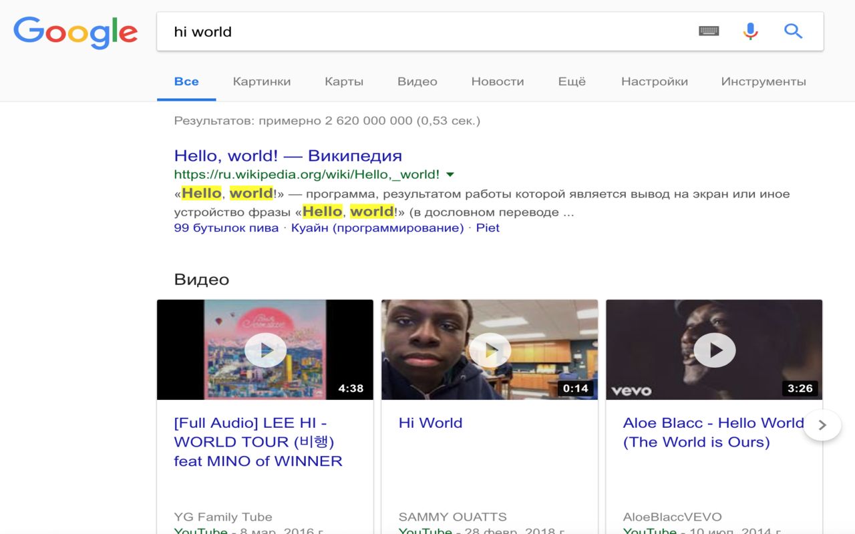Play the Hi World video thumbnail

(x=490, y=350)
